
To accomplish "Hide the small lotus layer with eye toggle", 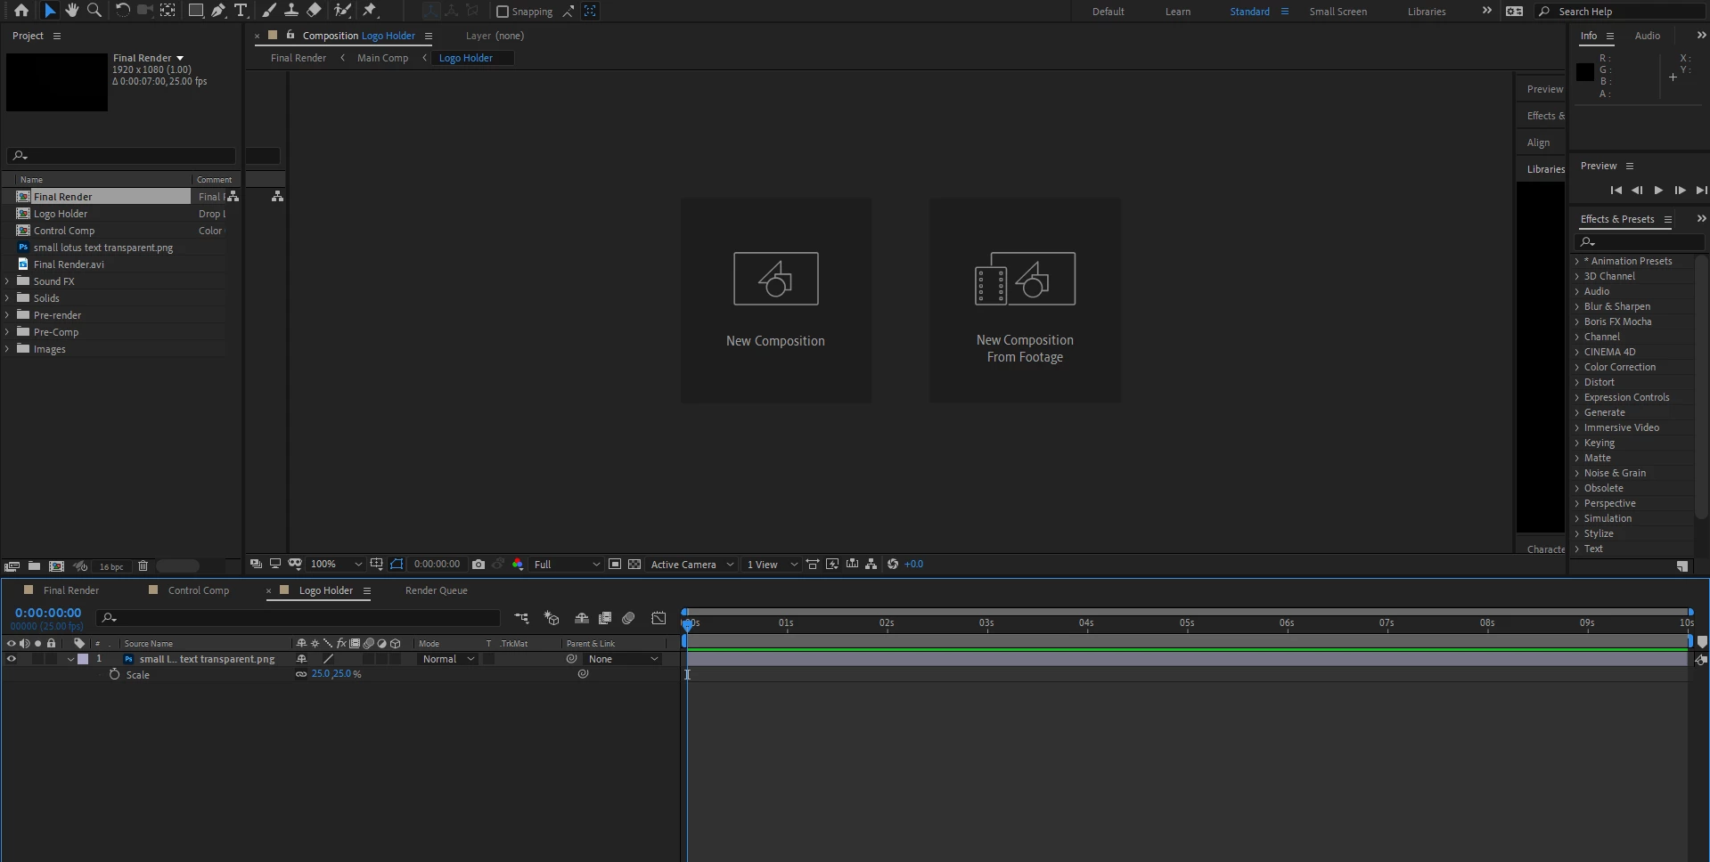I will [12, 660].
